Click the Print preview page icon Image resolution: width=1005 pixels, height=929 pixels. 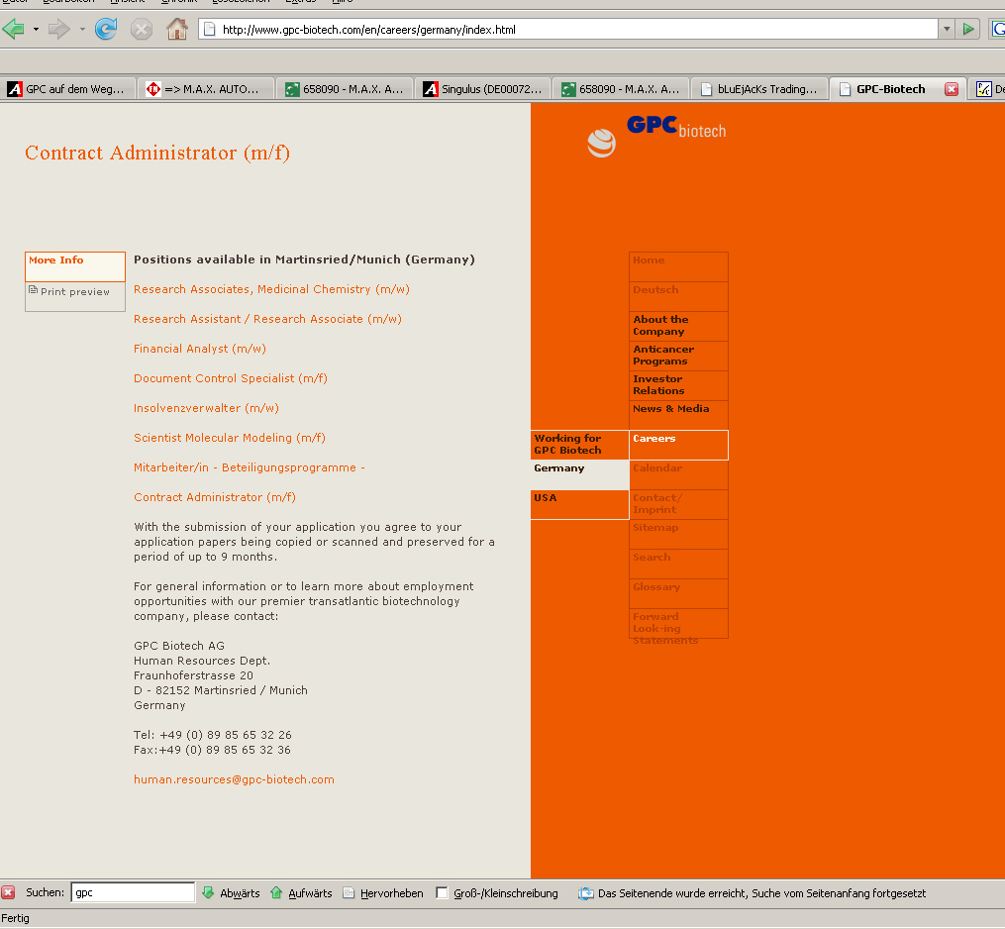click(x=33, y=290)
